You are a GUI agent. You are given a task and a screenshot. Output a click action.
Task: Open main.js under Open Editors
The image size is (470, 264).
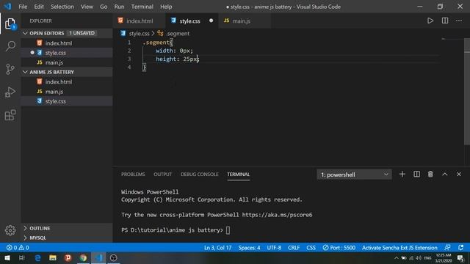click(67, 62)
